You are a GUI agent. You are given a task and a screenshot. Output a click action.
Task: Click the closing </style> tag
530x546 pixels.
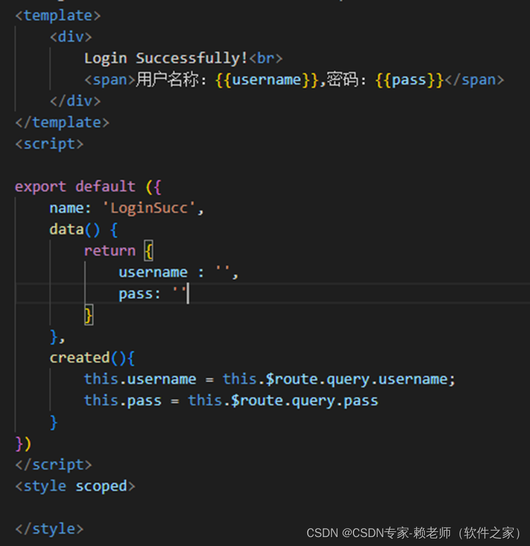point(50,529)
